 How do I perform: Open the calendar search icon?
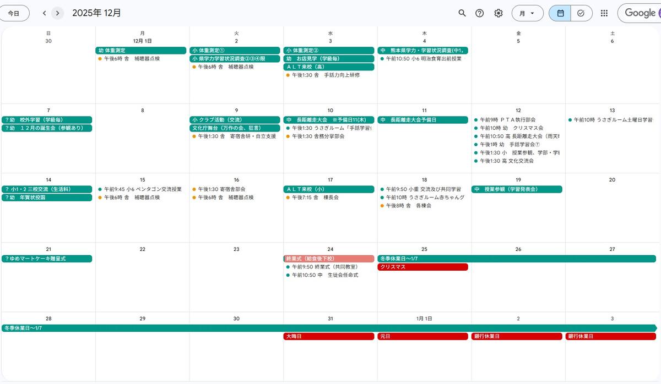462,13
